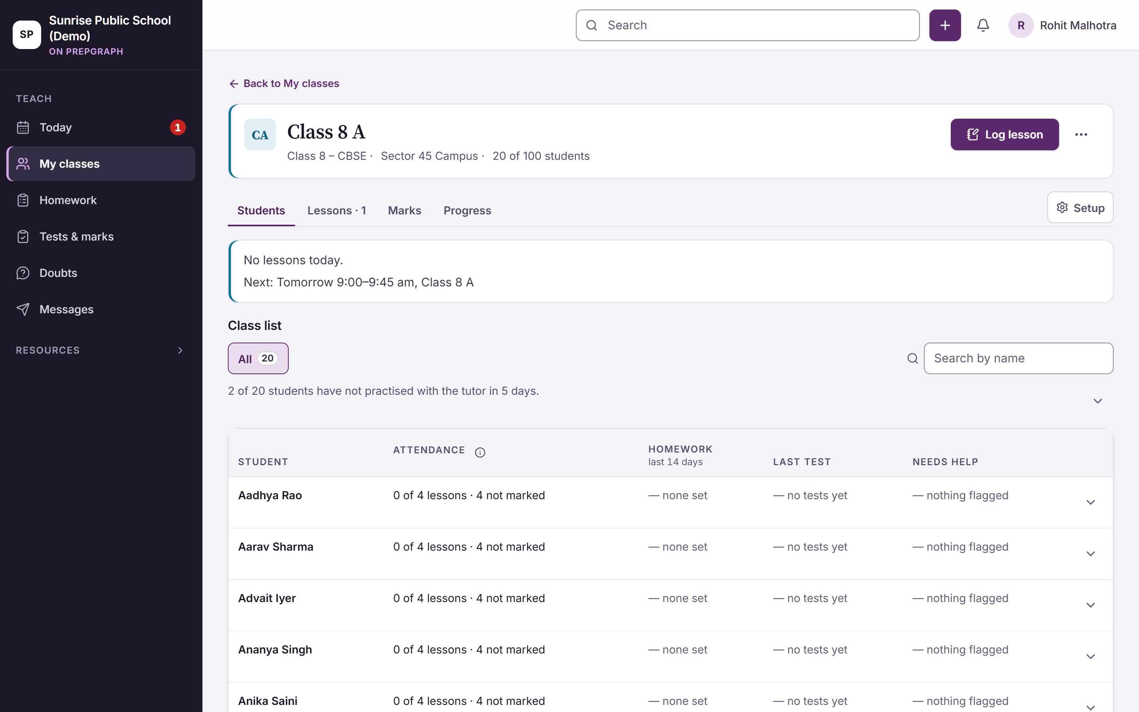Click the Ananya Singh student name
The height and width of the screenshot is (712, 1139).
coord(275,650)
